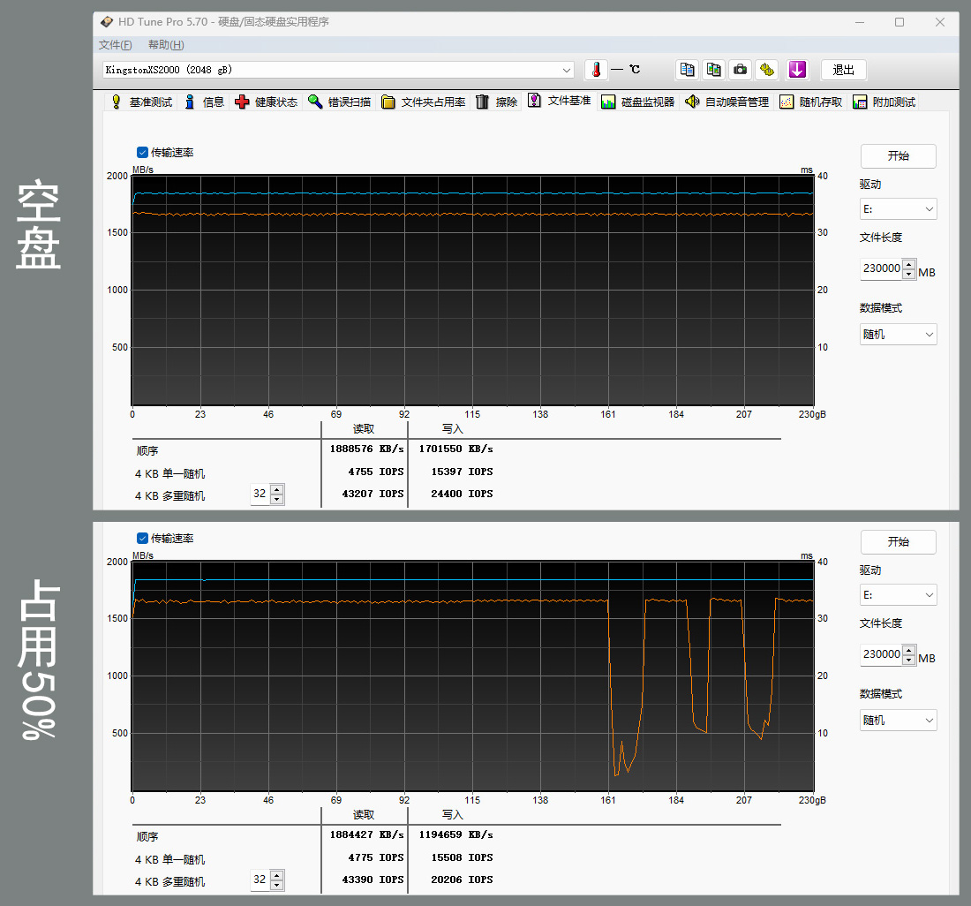The image size is (971, 906).
Task: Click the HD Tune Pro title bar icon
Action: coord(107,22)
